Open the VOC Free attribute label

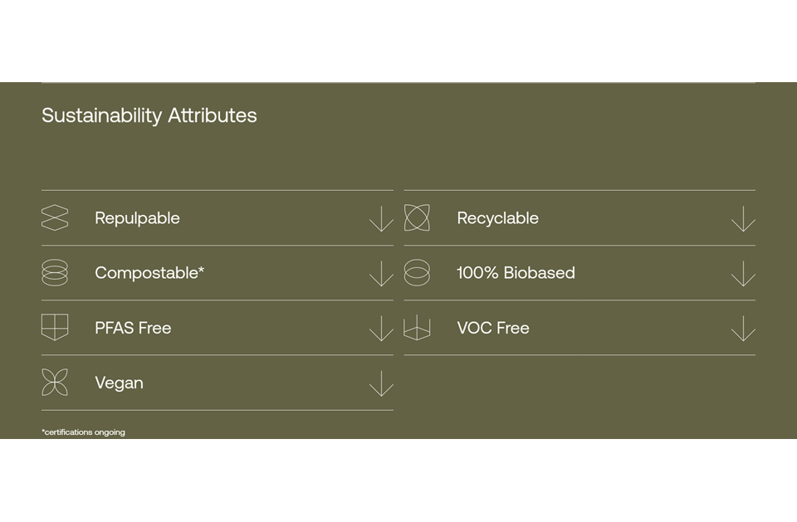493,328
